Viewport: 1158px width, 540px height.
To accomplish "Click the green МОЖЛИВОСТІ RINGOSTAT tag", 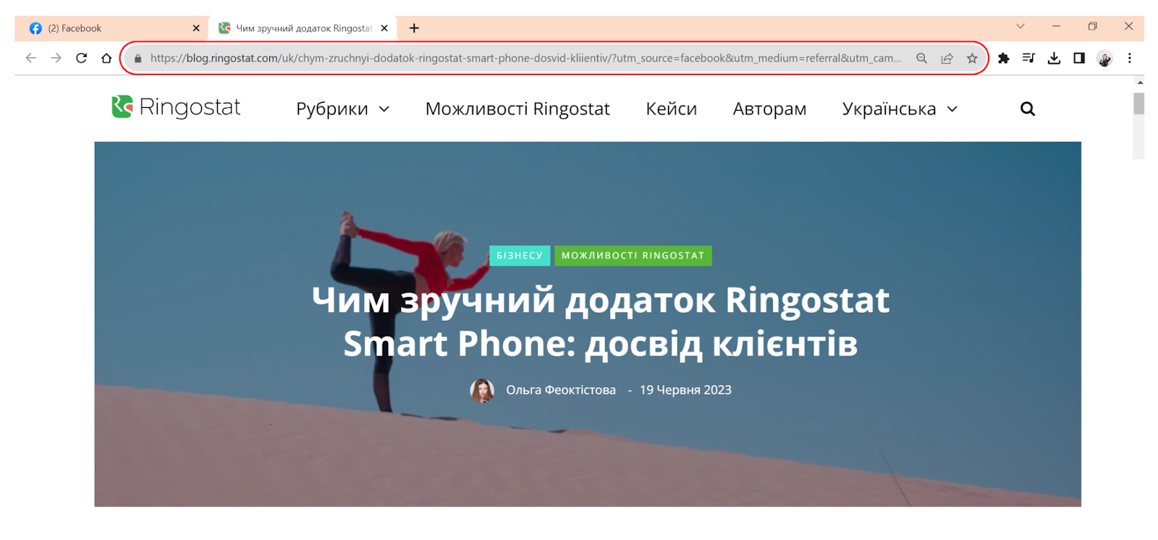I will pos(633,256).
